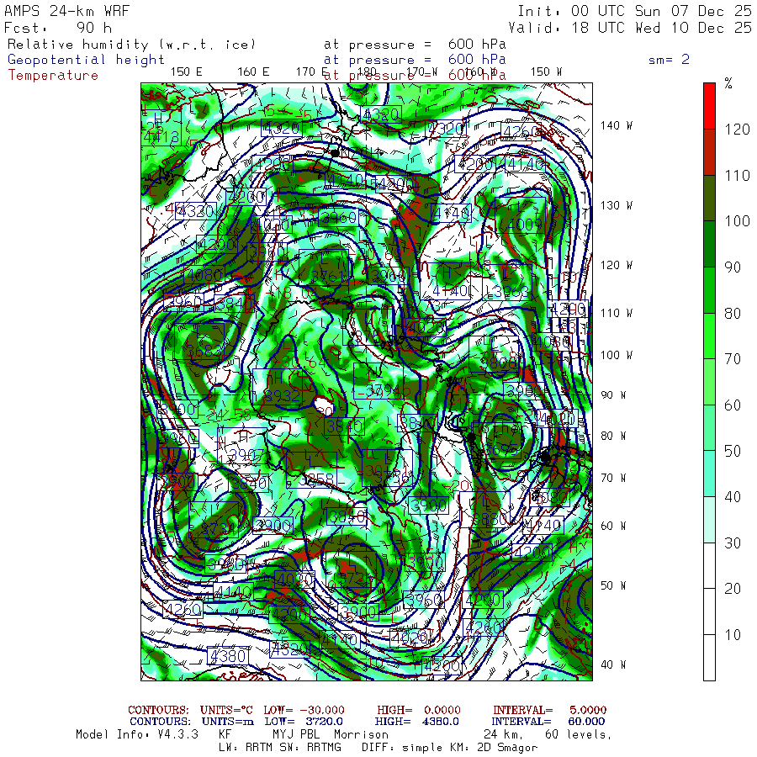Click the '140 W' longitude label
757x757 pixels.
coord(616,125)
